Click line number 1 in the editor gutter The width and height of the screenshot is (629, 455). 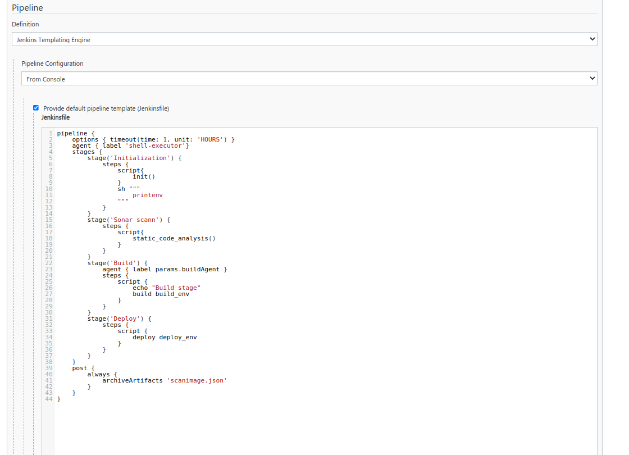point(50,133)
